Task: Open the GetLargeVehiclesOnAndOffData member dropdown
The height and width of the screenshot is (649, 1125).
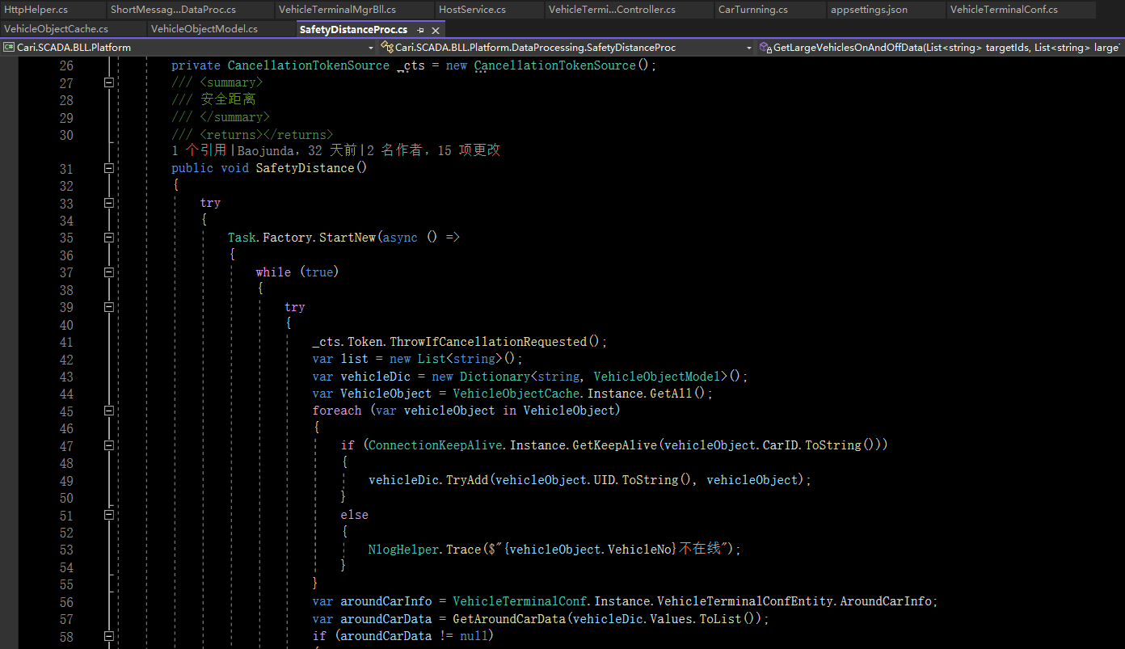Action: [x=946, y=48]
